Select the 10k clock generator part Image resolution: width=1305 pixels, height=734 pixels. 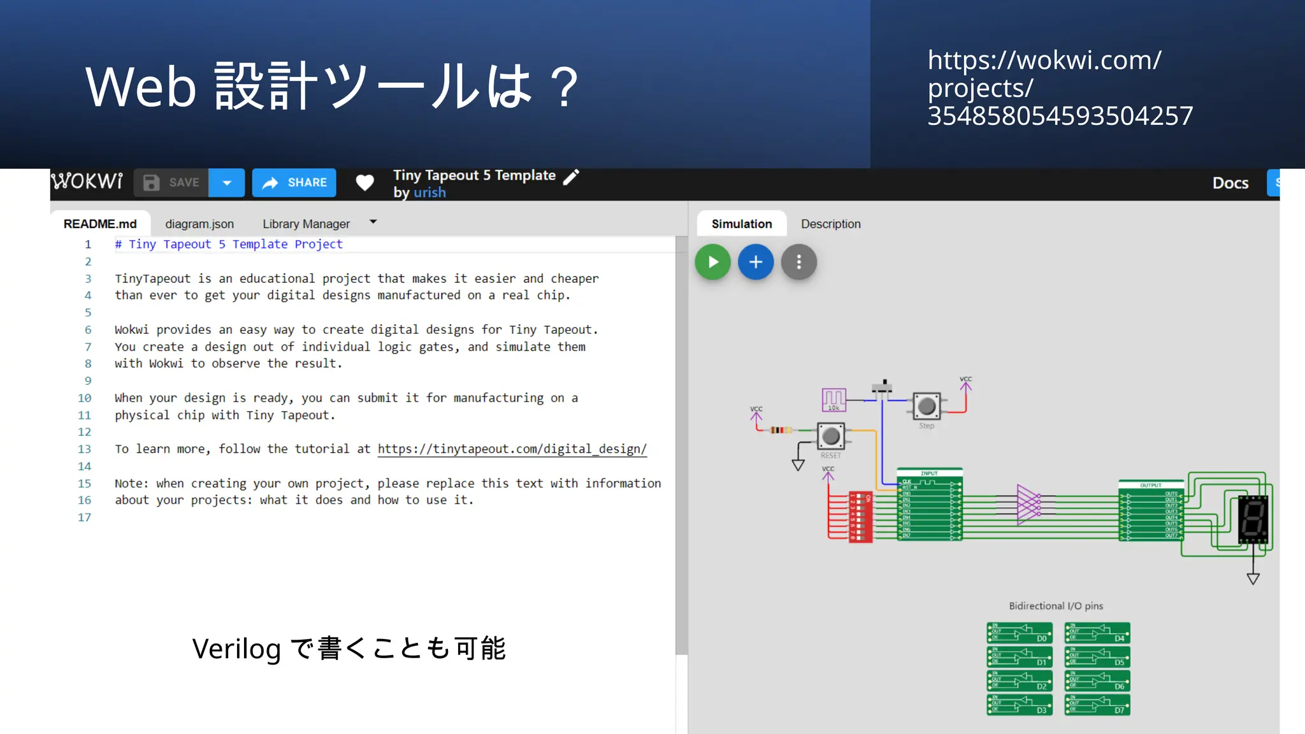[x=833, y=399]
